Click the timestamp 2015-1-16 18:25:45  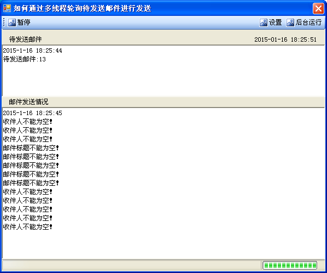point(32,113)
